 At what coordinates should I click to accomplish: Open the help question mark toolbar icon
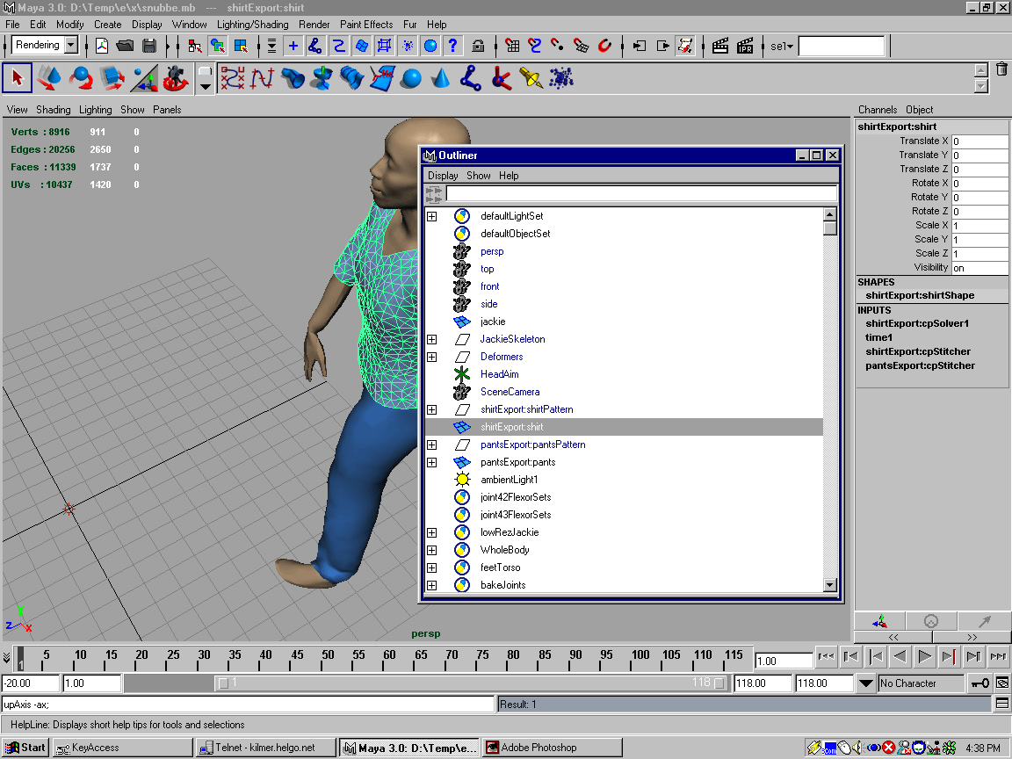click(453, 46)
